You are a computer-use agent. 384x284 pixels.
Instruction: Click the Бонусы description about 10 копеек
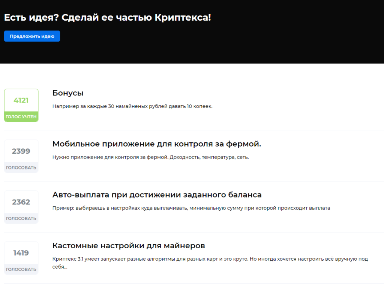coord(132,106)
